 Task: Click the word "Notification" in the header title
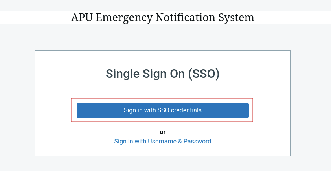point(185,17)
